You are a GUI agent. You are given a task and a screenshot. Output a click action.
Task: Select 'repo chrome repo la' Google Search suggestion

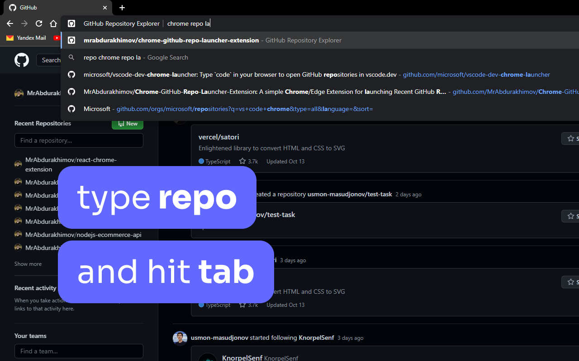click(x=320, y=57)
